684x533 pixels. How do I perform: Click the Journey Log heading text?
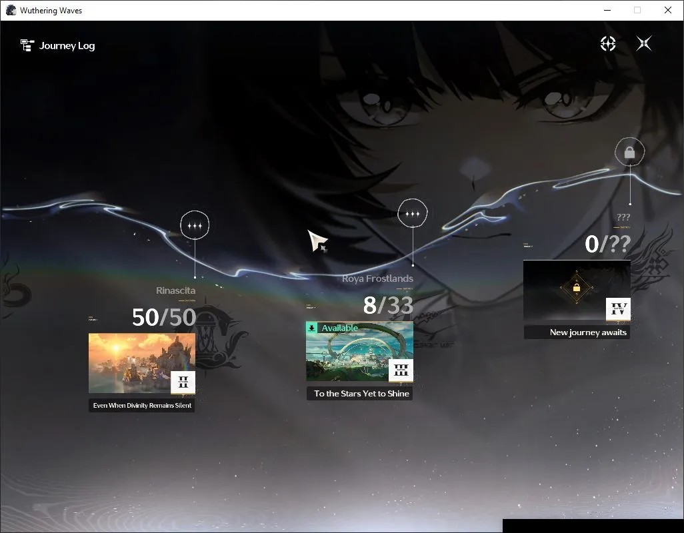click(67, 45)
